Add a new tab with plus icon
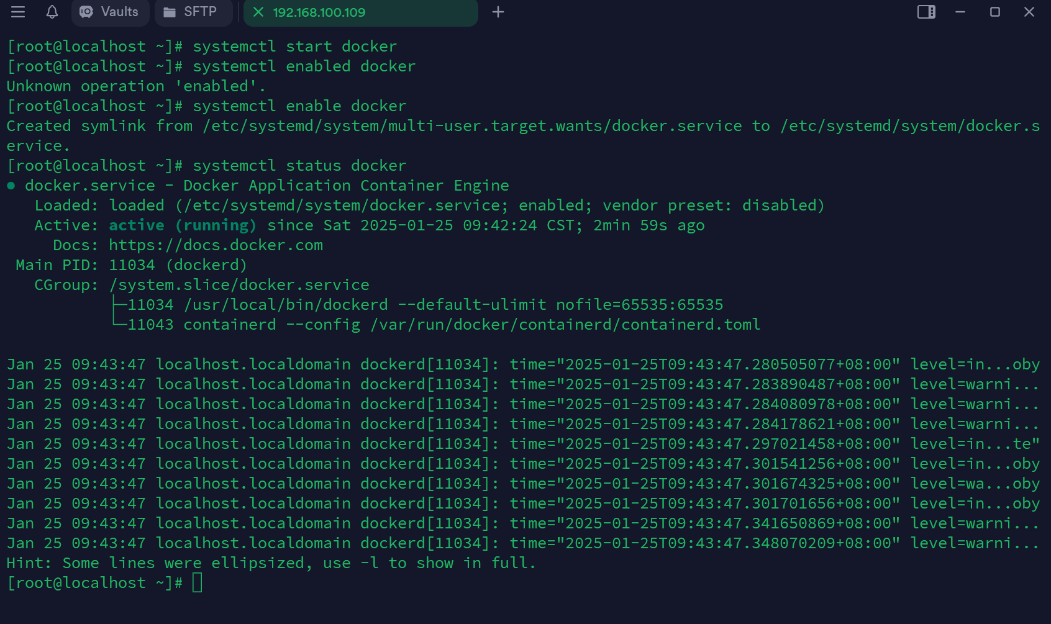Screen dimensions: 1051x624 tap(498, 12)
